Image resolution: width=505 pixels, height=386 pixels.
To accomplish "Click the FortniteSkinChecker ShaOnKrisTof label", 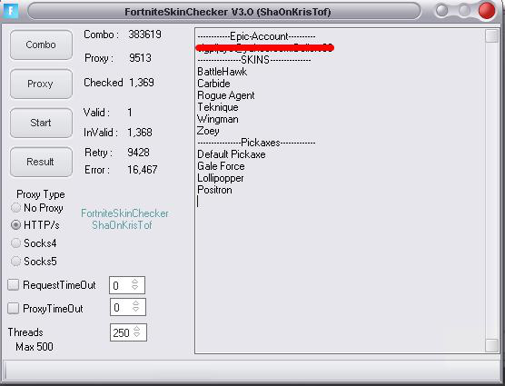I will click(124, 219).
